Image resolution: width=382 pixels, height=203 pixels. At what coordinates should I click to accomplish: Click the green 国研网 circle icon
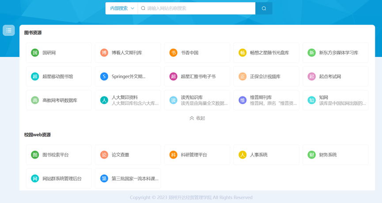35,53
